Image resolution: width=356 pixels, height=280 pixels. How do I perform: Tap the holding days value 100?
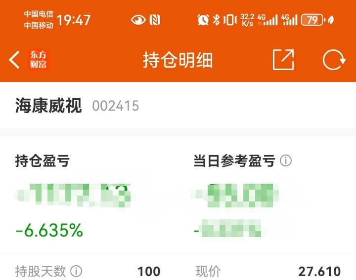pos(149,272)
